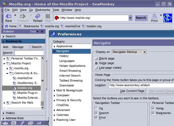Viewport: 174px width, 126px height.
Task: Select the Blank page radio button
Action: [x=96, y=59]
